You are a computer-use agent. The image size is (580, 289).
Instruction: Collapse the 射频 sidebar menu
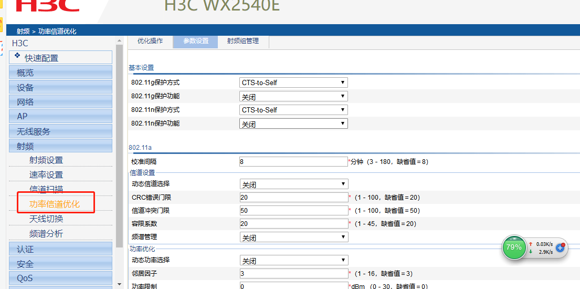pyautogui.click(x=61, y=146)
